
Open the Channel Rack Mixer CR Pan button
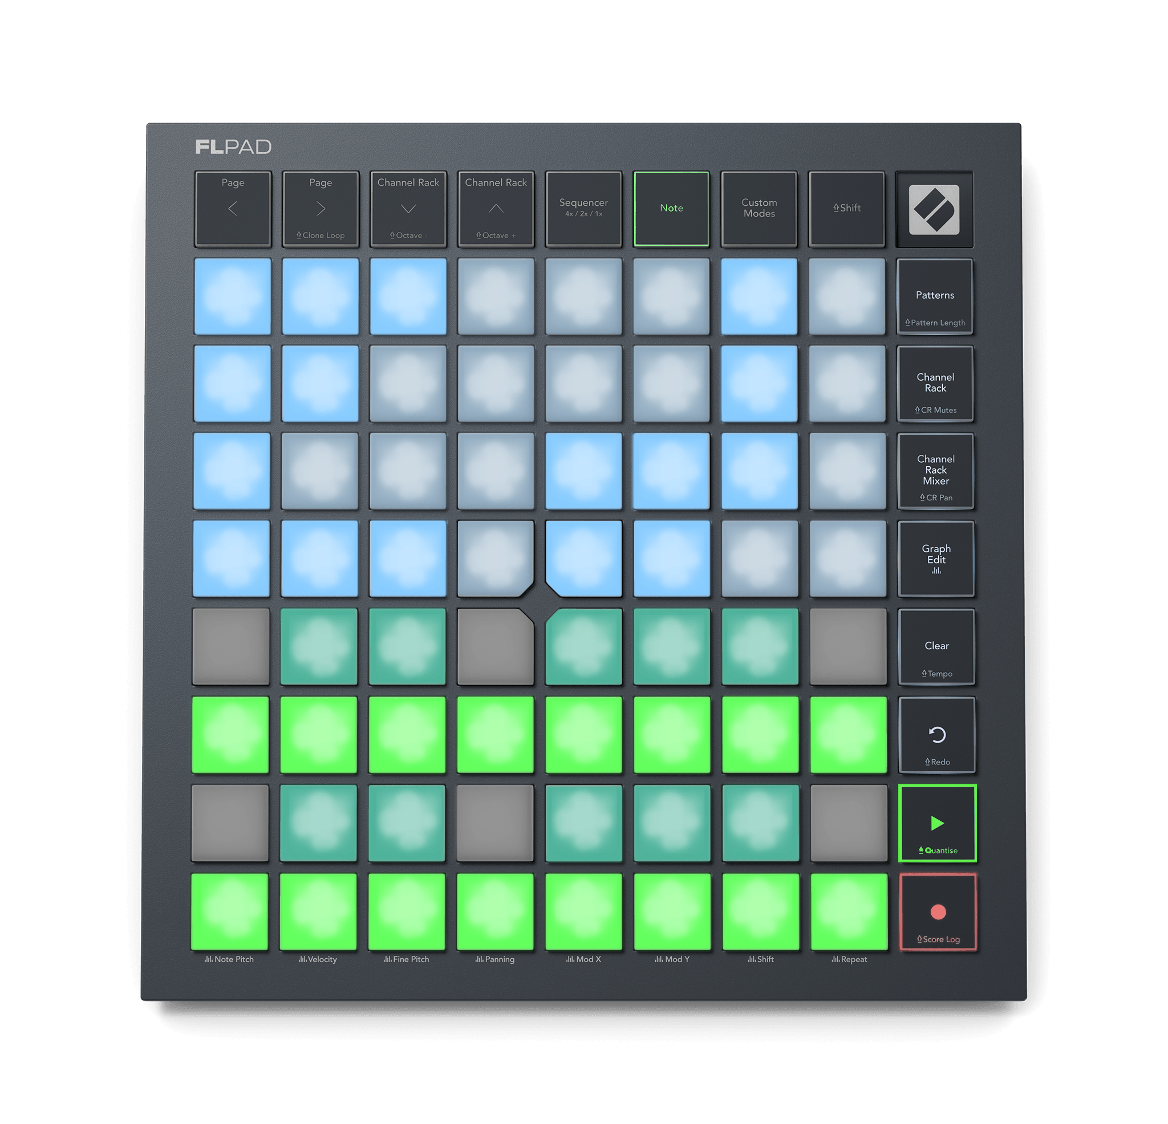pos(935,471)
